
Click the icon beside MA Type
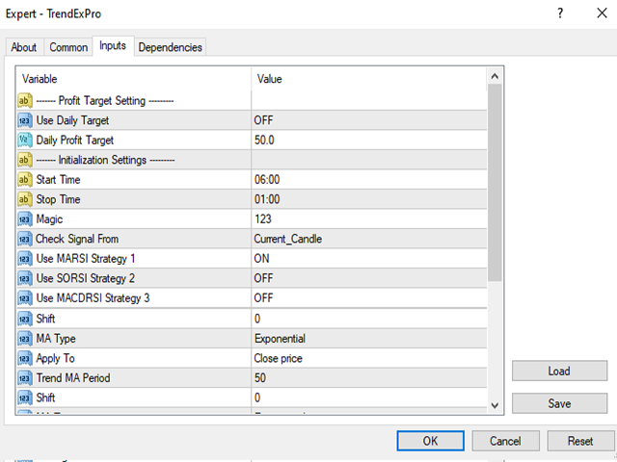[24, 339]
